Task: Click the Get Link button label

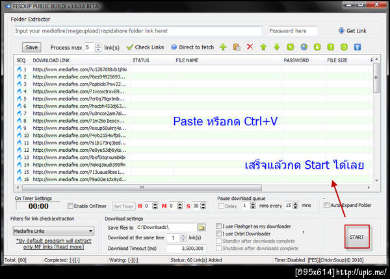Action: tap(356, 30)
